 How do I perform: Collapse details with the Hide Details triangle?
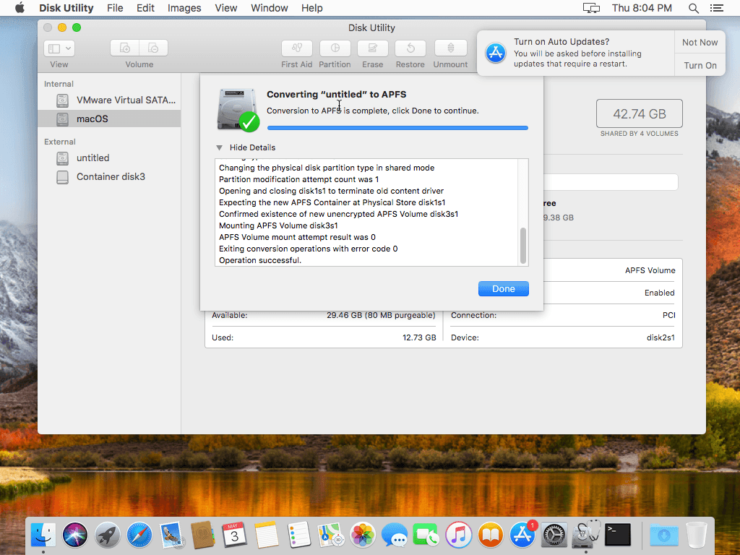coord(219,147)
